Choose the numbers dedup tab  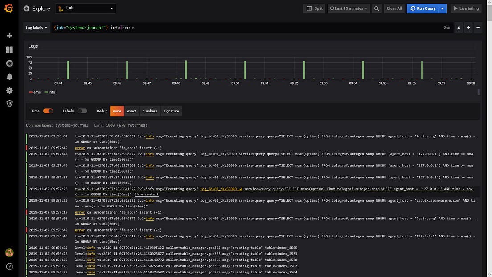pos(150,111)
